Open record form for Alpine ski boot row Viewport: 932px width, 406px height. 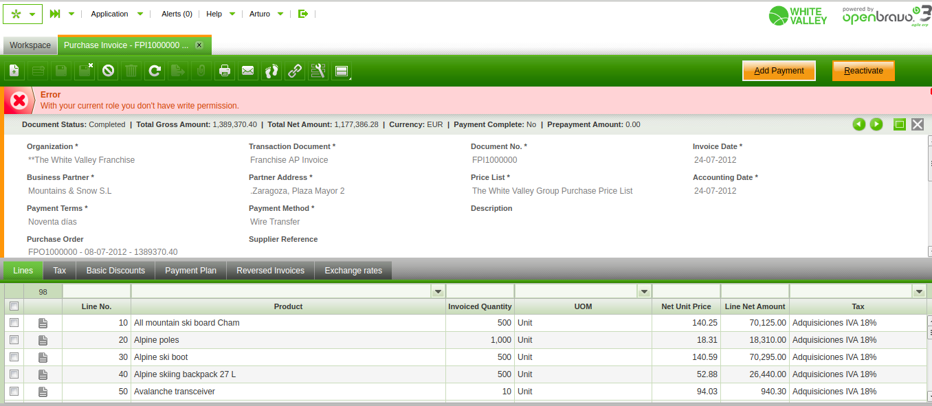pyautogui.click(x=43, y=357)
